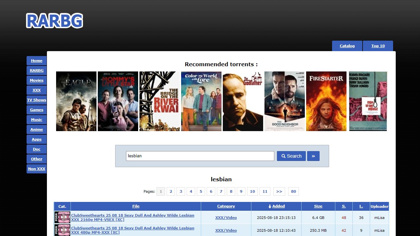This screenshot has width=420, height=236.
Task: Open Games category in sidebar
Action: coord(37,110)
